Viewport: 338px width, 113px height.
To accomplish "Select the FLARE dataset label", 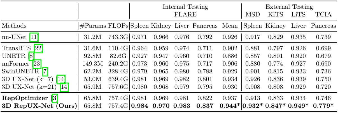I will [186, 14].
